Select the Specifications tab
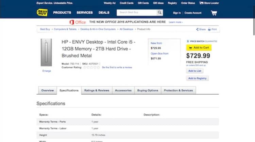 coord(69,90)
